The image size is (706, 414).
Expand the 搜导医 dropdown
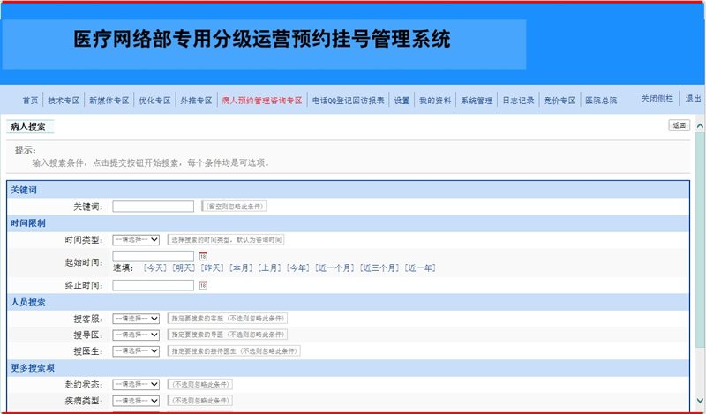[136, 335]
